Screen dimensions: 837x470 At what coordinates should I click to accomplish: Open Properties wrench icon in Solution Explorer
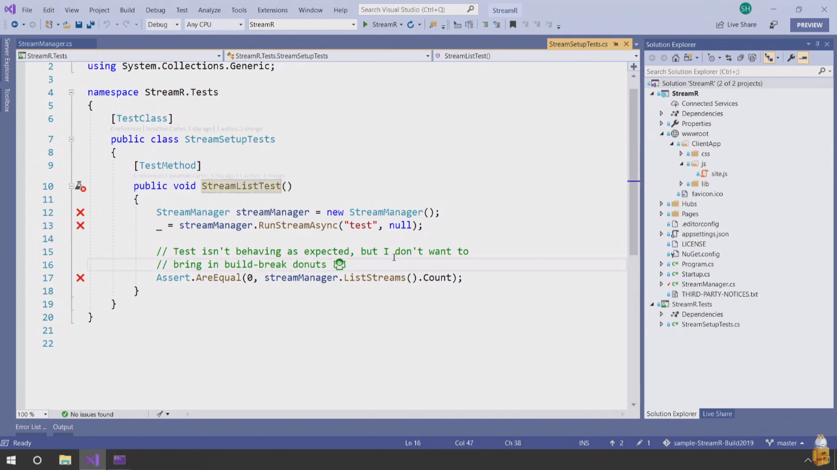click(x=791, y=58)
